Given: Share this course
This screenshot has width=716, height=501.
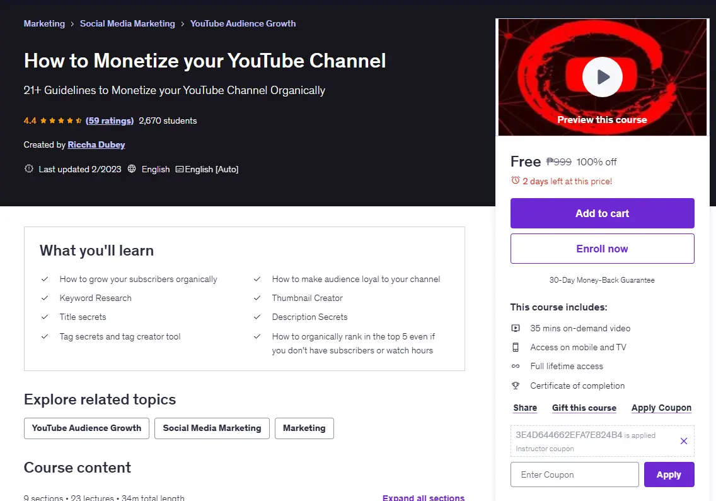Looking at the screenshot, I should pos(525,408).
